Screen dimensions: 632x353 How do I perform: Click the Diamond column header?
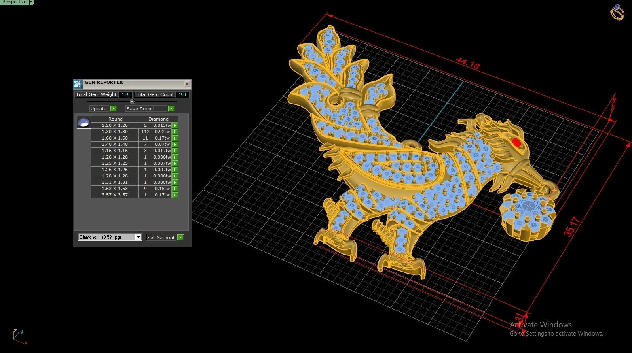(158, 119)
